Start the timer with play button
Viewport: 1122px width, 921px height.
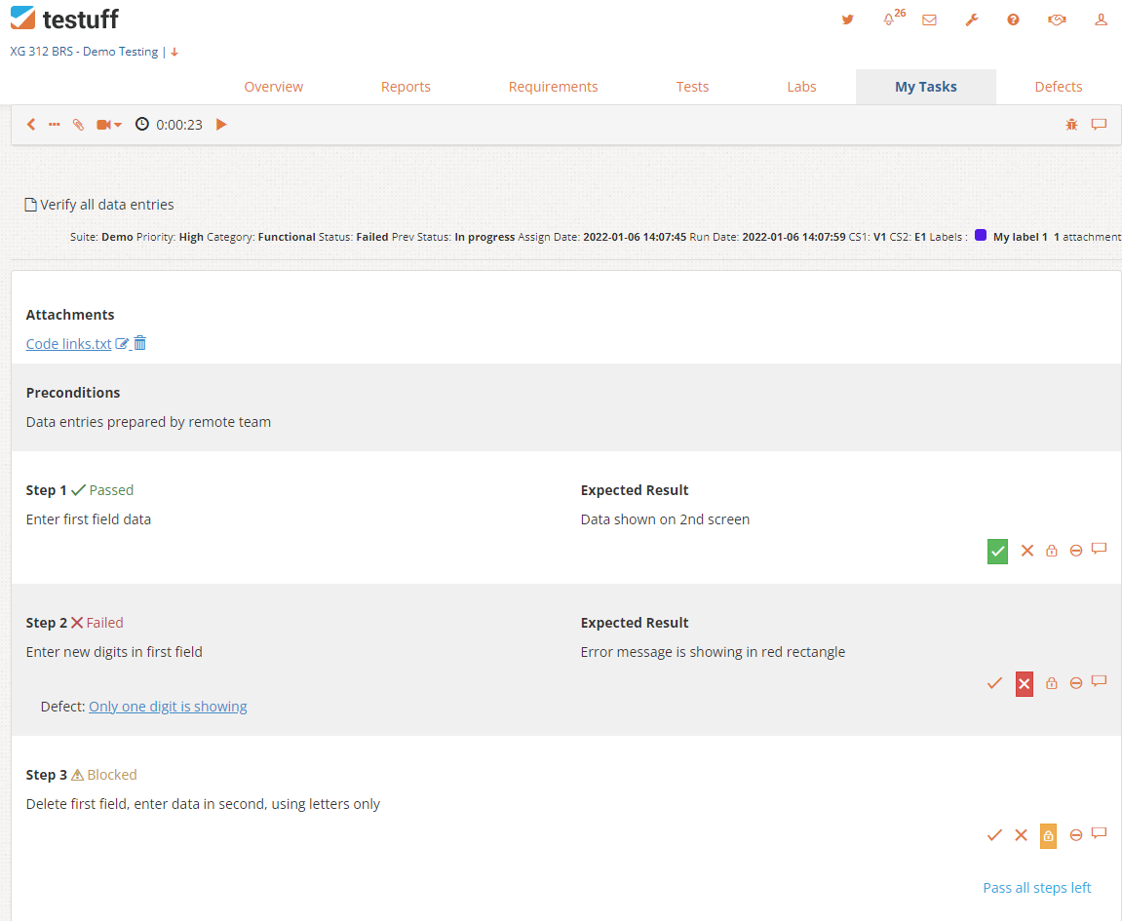(221, 125)
